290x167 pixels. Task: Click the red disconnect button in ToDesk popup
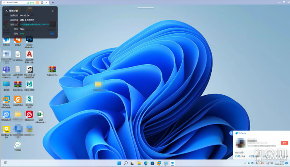(284, 143)
